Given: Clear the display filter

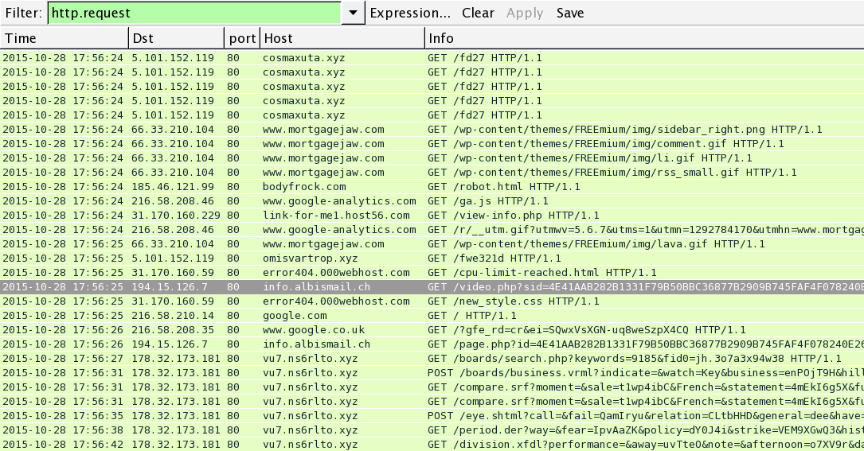Looking at the screenshot, I should click(478, 13).
